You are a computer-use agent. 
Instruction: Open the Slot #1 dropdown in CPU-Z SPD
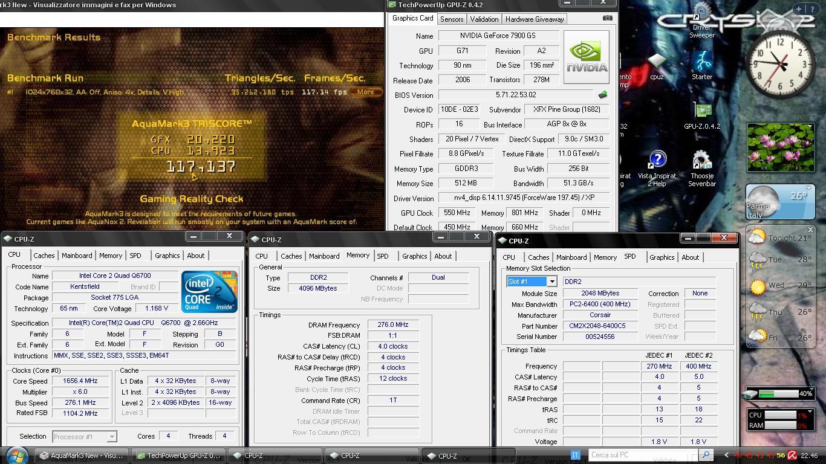[x=551, y=282]
